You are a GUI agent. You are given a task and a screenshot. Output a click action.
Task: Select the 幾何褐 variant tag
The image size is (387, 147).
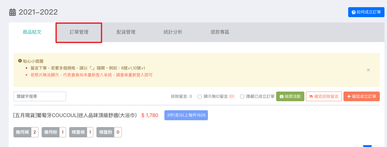(26, 132)
